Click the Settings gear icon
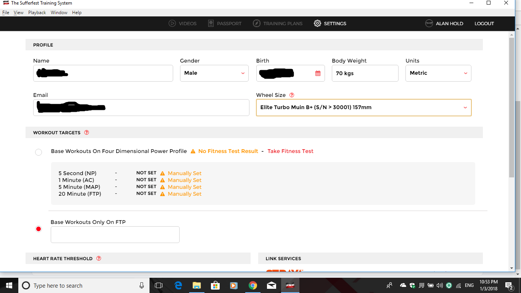The width and height of the screenshot is (521, 293). pos(317,23)
